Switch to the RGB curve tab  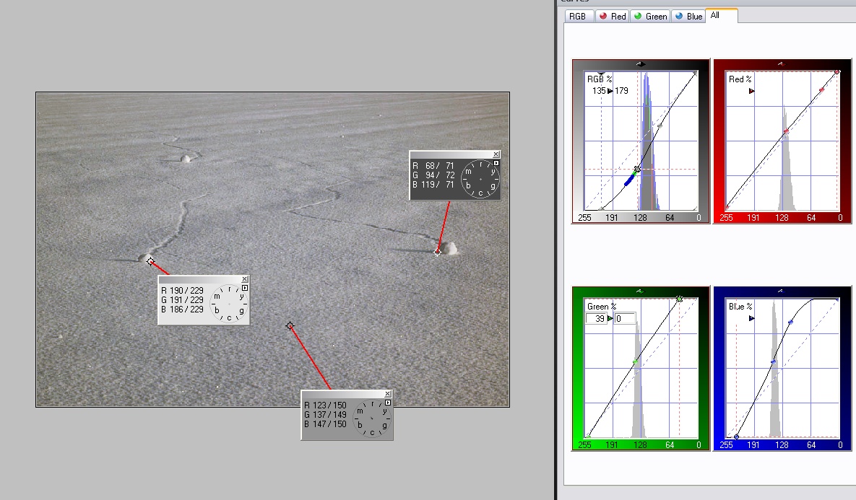pyautogui.click(x=579, y=17)
